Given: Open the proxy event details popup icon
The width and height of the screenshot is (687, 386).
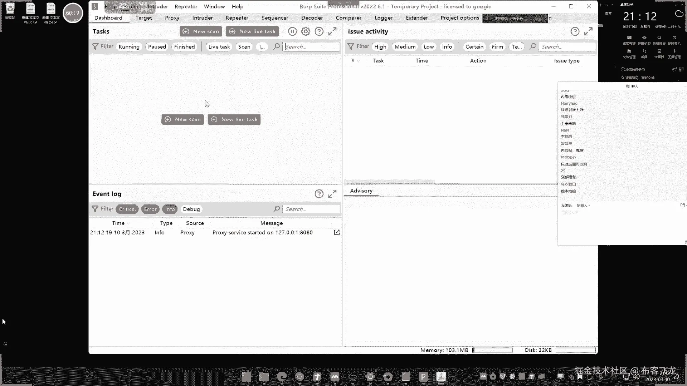Looking at the screenshot, I should coord(337,232).
